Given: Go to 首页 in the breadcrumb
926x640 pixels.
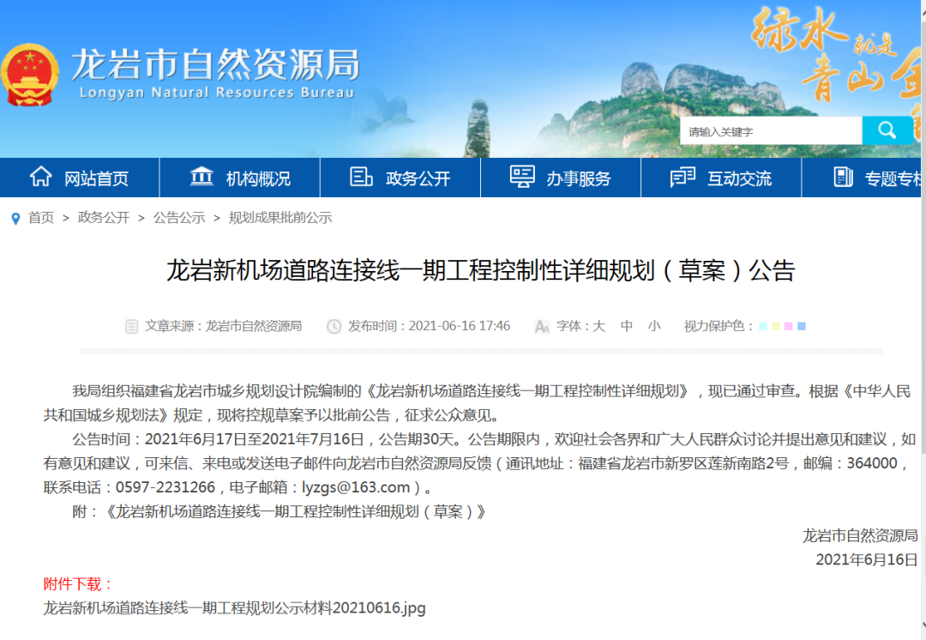Looking at the screenshot, I should click(x=41, y=218).
